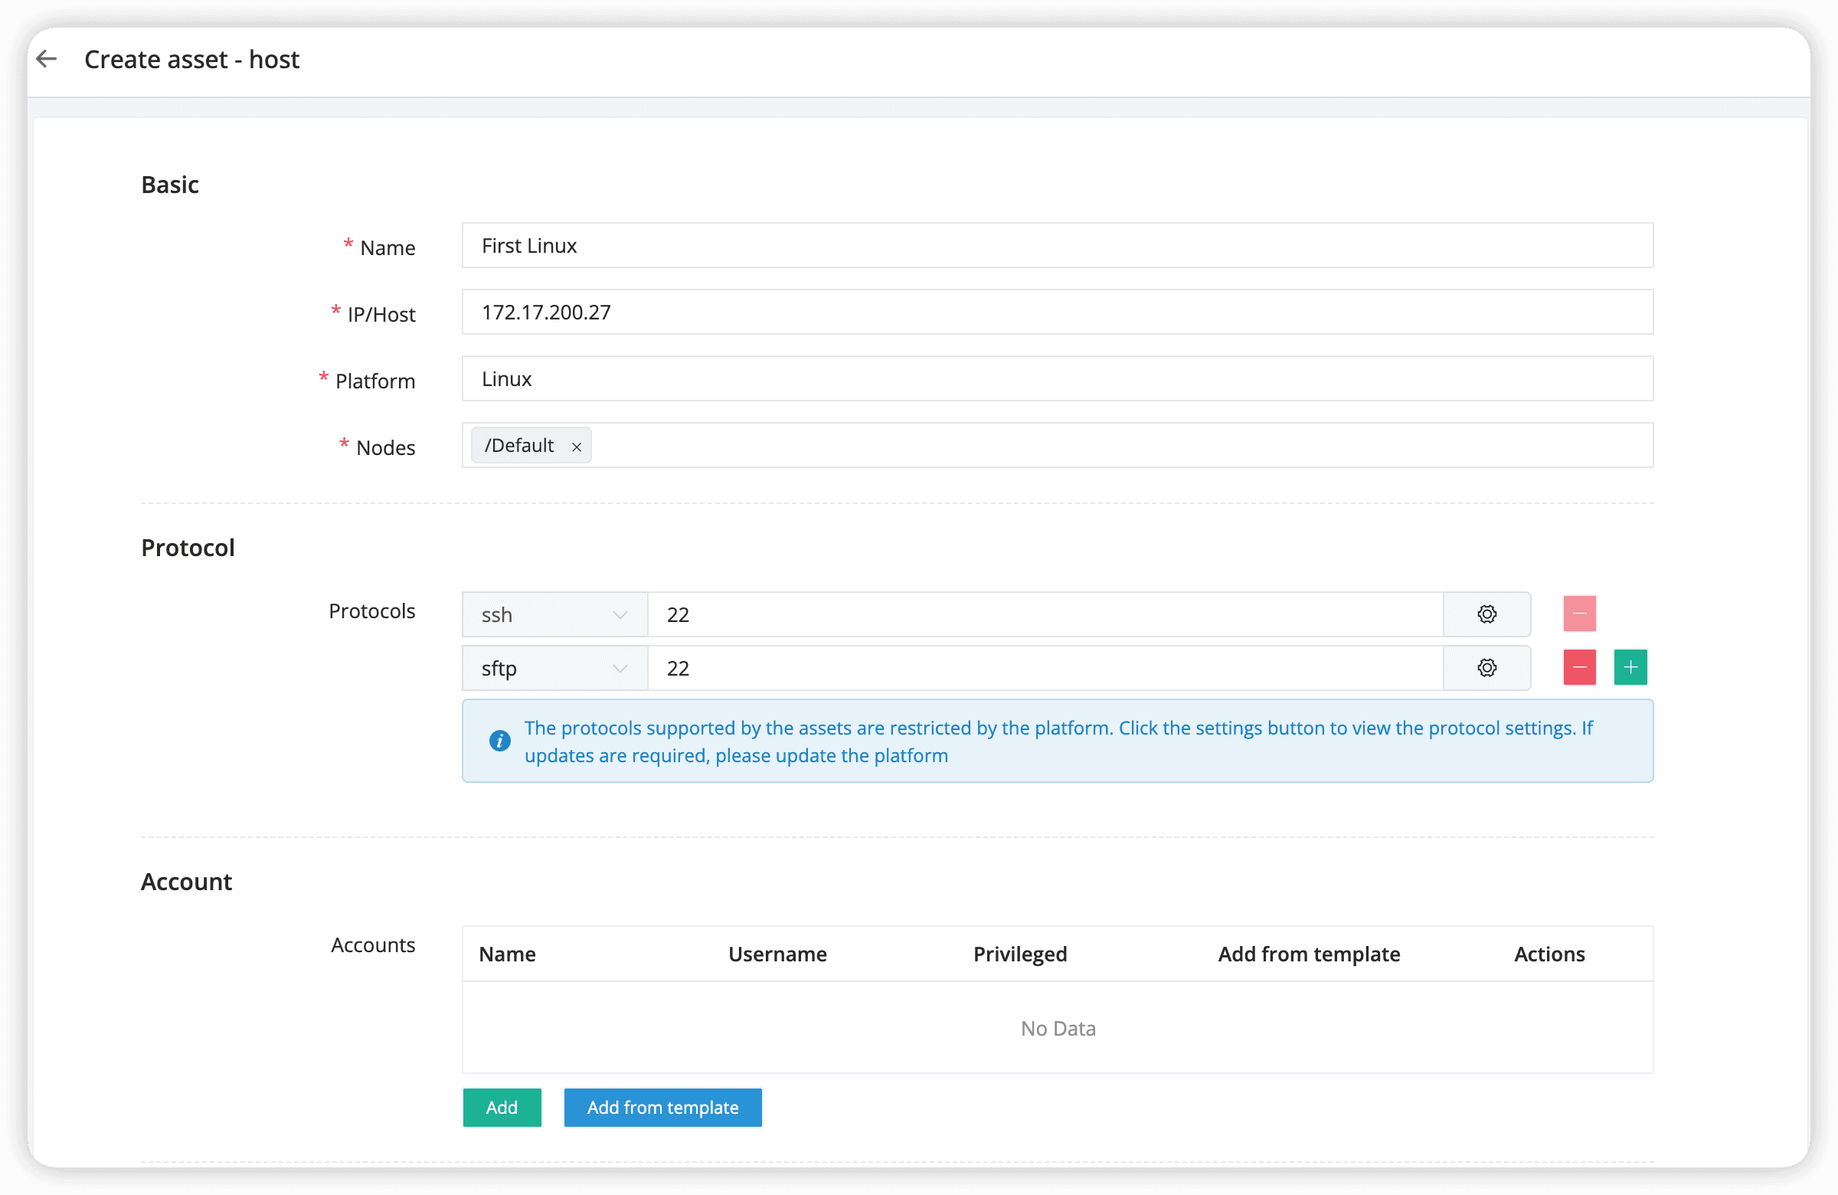The width and height of the screenshot is (1838, 1195).
Task: Click the IP/Host input field
Action: [x=1056, y=312]
